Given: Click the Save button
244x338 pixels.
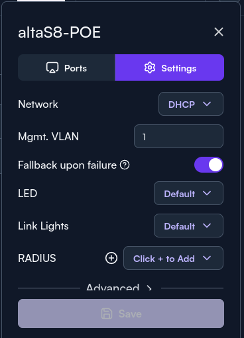Looking at the screenshot, I should [x=121, y=314].
